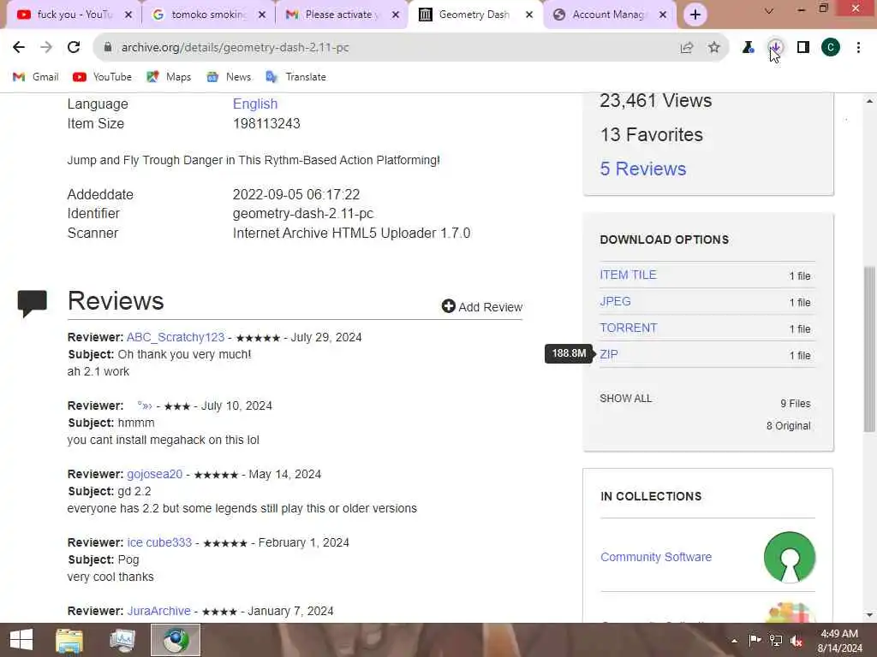The height and width of the screenshot is (657, 877).
Task: Open a new browser tab
Action: coord(695,15)
